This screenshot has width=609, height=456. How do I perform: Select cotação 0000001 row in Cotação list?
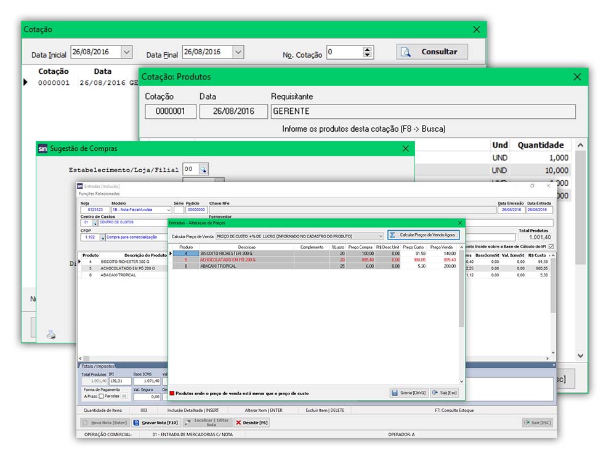pyautogui.click(x=81, y=82)
